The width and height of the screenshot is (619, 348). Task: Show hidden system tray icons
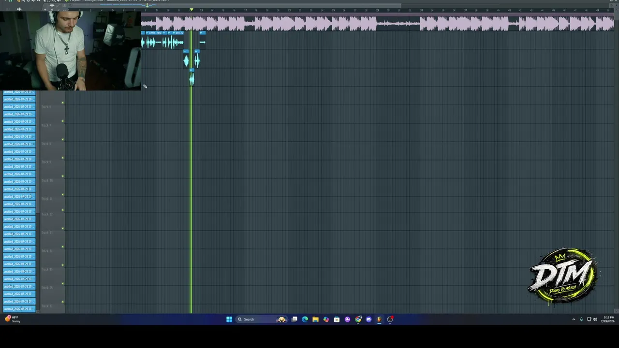click(574, 319)
